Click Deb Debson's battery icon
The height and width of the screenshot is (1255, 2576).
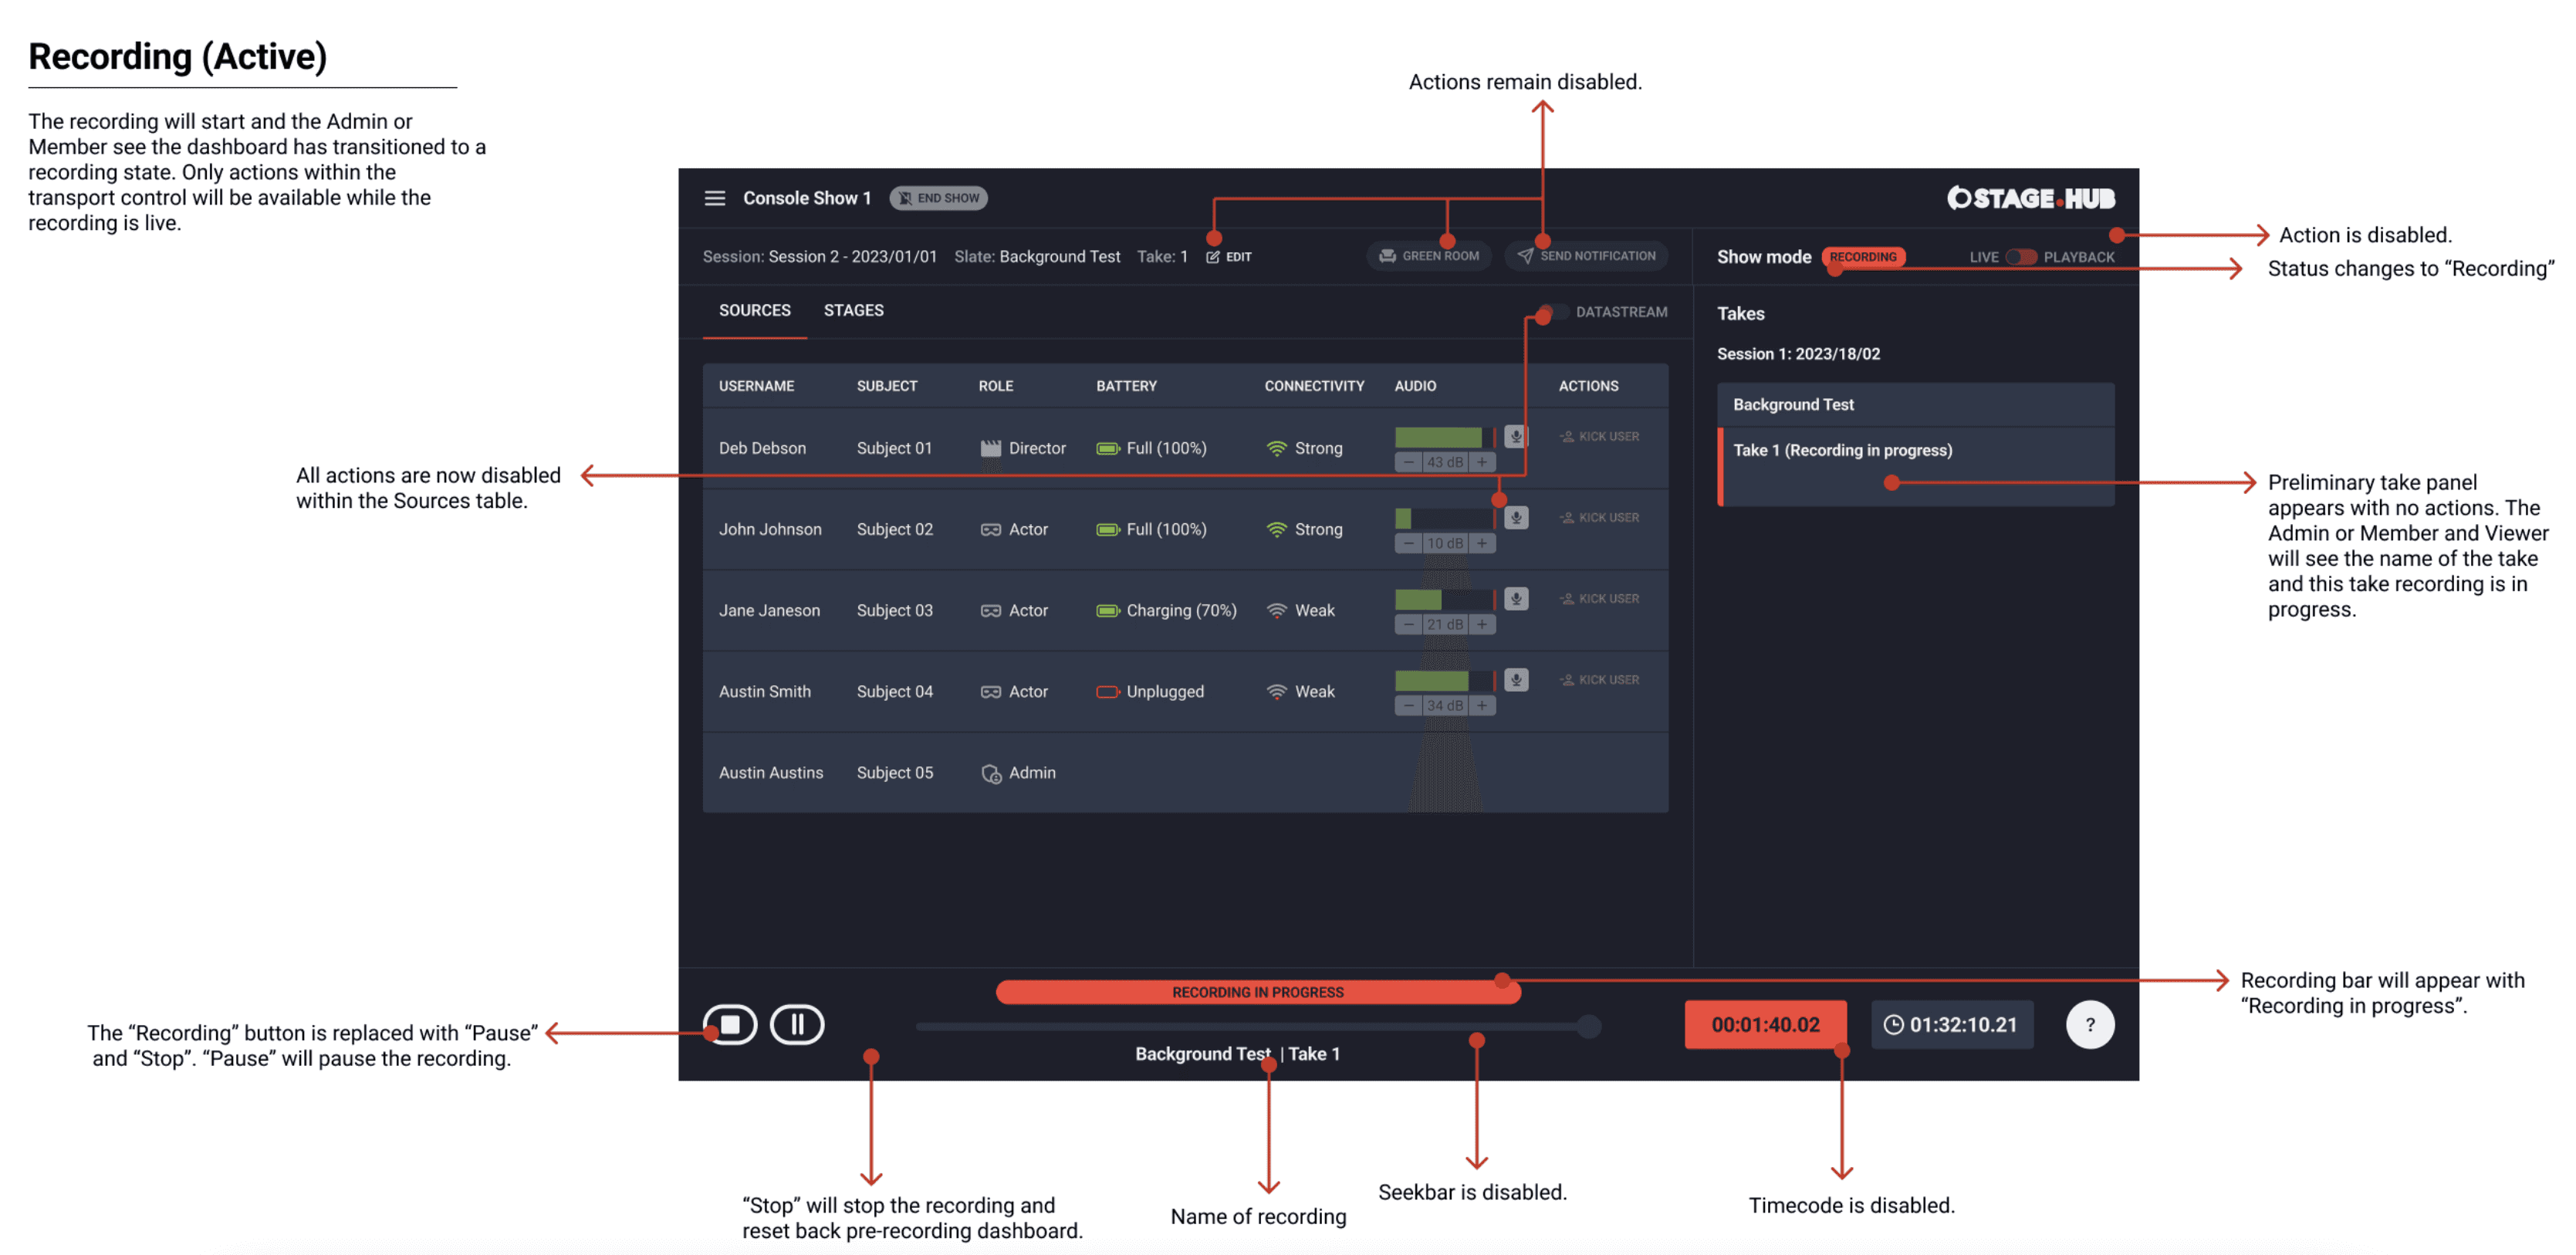tap(1107, 448)
